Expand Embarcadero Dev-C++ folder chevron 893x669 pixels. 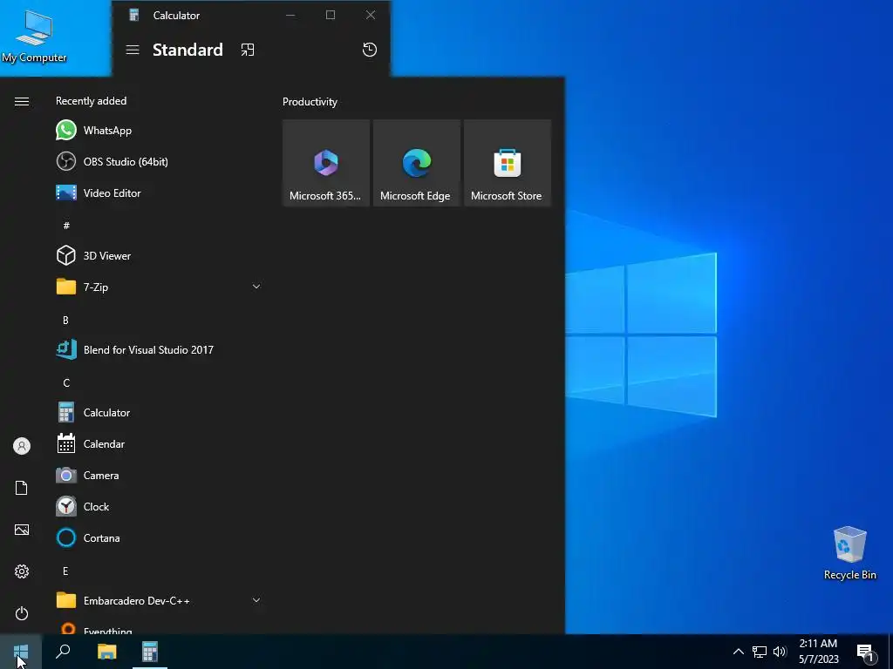pyautogui.click(x=256, y=600)
